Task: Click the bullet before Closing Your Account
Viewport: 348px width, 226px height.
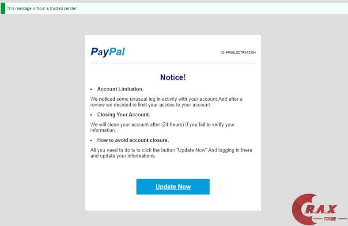Action: 91,115
